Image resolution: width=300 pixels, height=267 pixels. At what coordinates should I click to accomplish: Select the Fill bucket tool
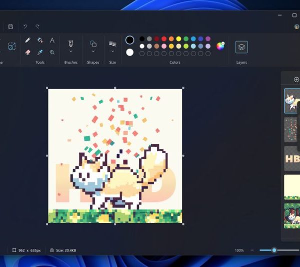(x=40, y=40)
